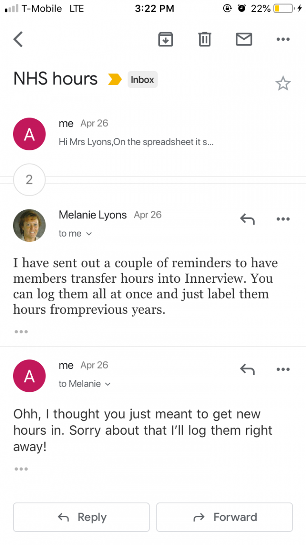Star the NHS hours conversation
The width and height of the screenshot is (306, 545).
click(x=283, y=83)
